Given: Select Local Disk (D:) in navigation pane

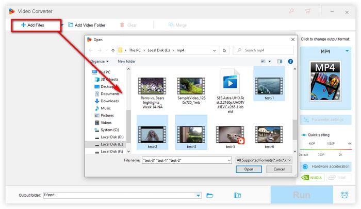Looking at the screenshot, I should 111,137.
